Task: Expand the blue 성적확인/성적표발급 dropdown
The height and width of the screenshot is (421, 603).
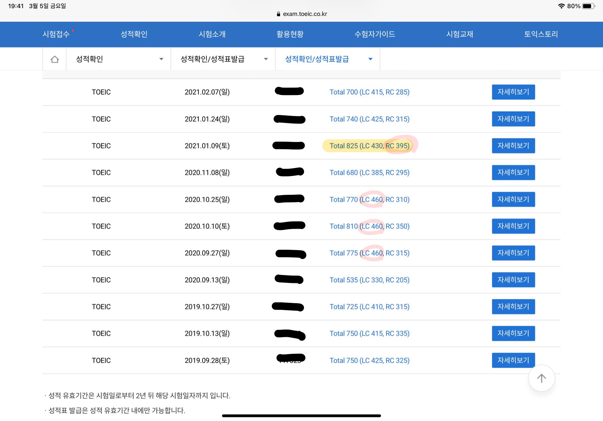Action: [328, 59]
